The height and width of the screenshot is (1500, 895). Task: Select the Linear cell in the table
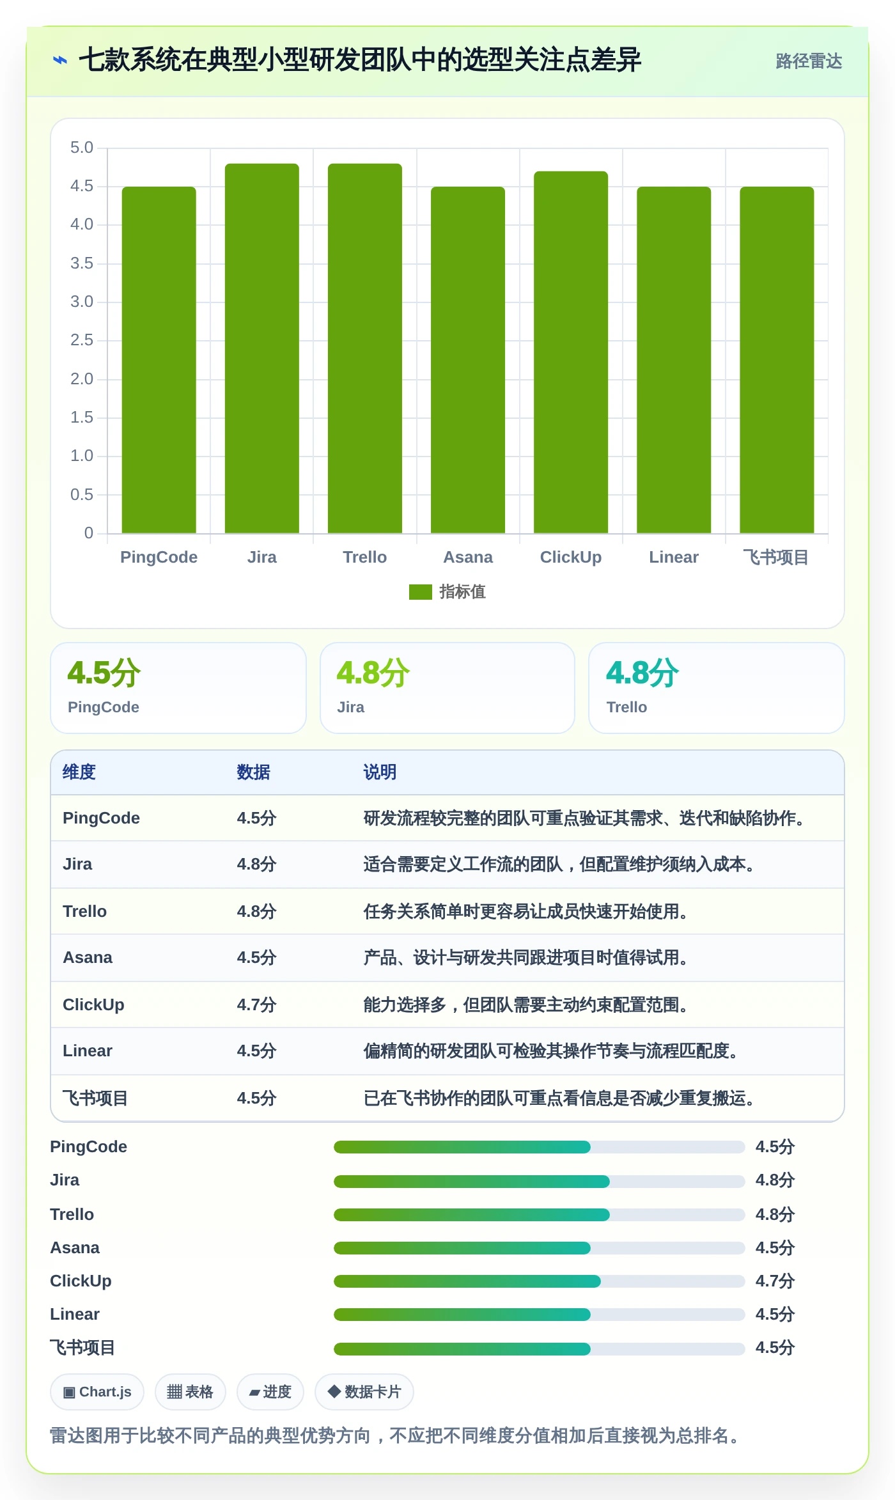pyautogui.click(x=88, y=1051)
